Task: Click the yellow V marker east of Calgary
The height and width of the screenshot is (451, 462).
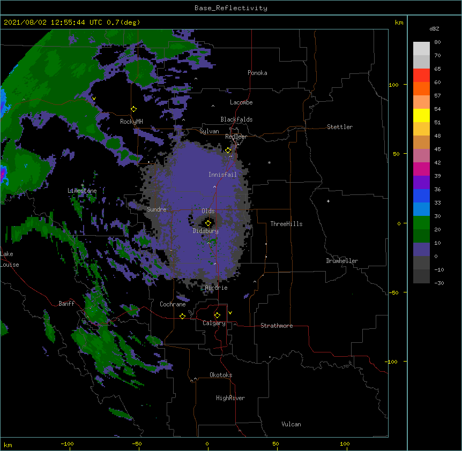Action: pos(230,313)
